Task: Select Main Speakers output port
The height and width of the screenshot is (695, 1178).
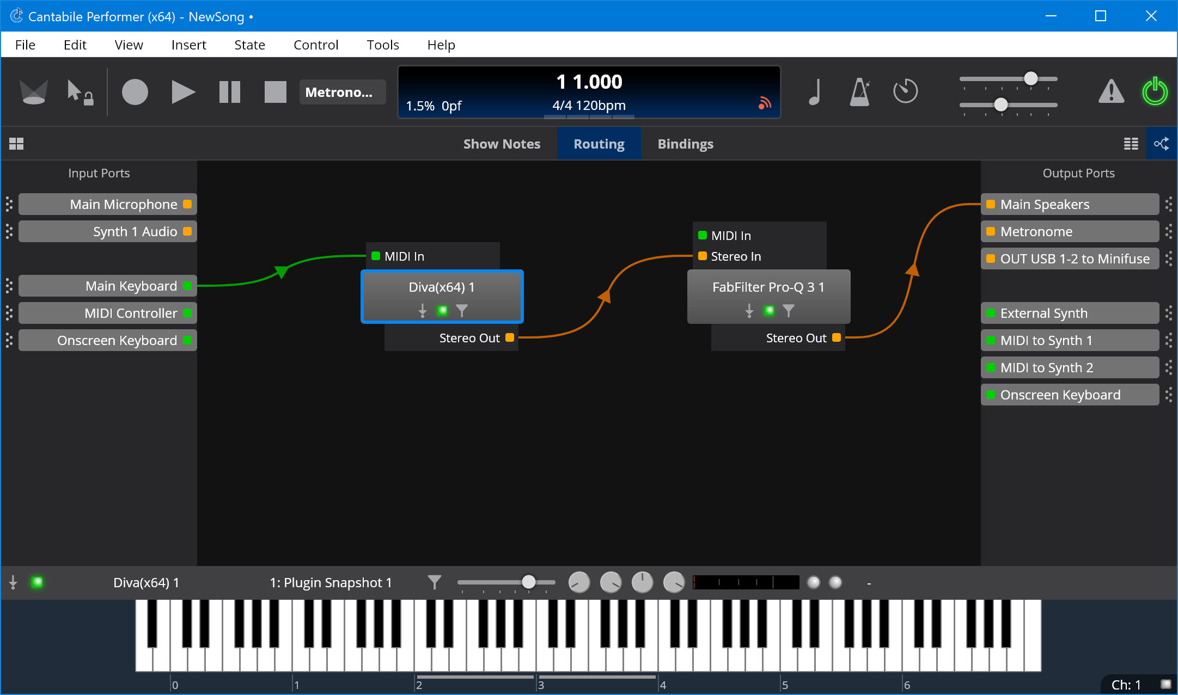Action: (x=1070, y=204)
